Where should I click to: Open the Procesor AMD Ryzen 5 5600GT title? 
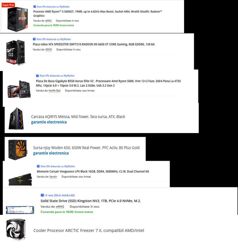(98, 14)
